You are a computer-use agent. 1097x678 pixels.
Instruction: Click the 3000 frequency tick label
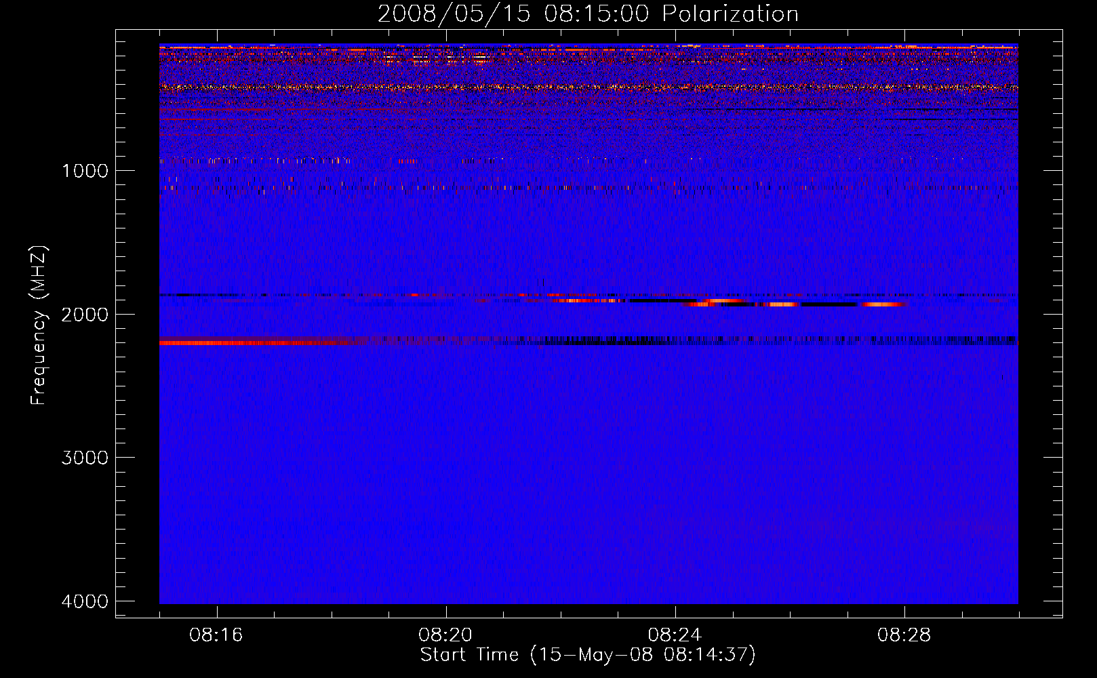pos(85,458)
